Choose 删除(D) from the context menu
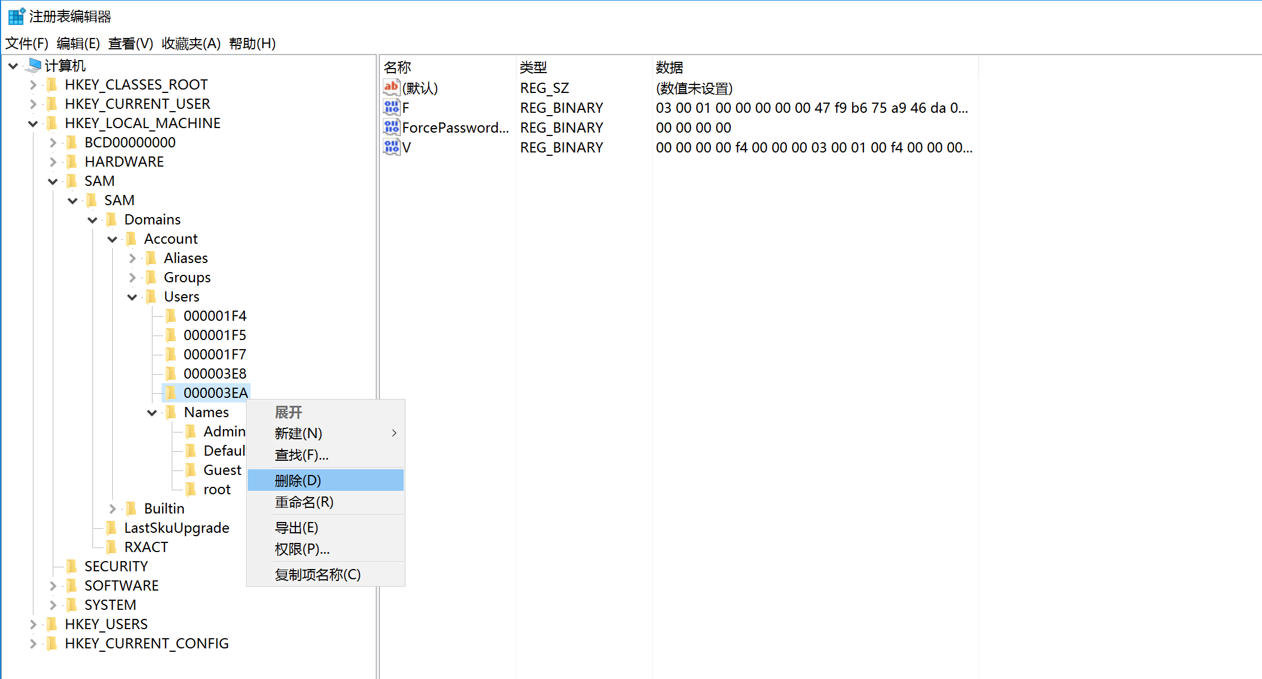1262x679 pixels. coord(298,480)
